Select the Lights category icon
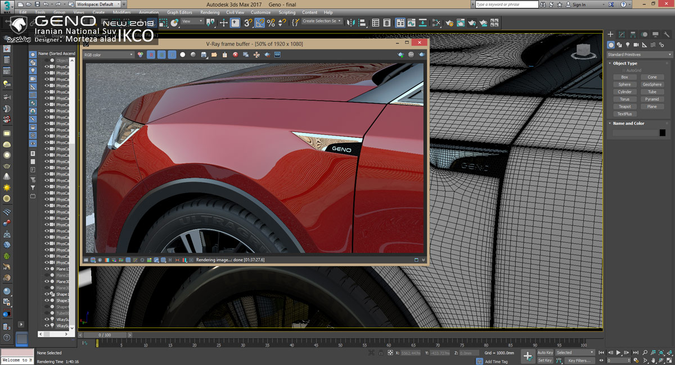The width and height of the screenshot is (675, 365). coord(628,45)
